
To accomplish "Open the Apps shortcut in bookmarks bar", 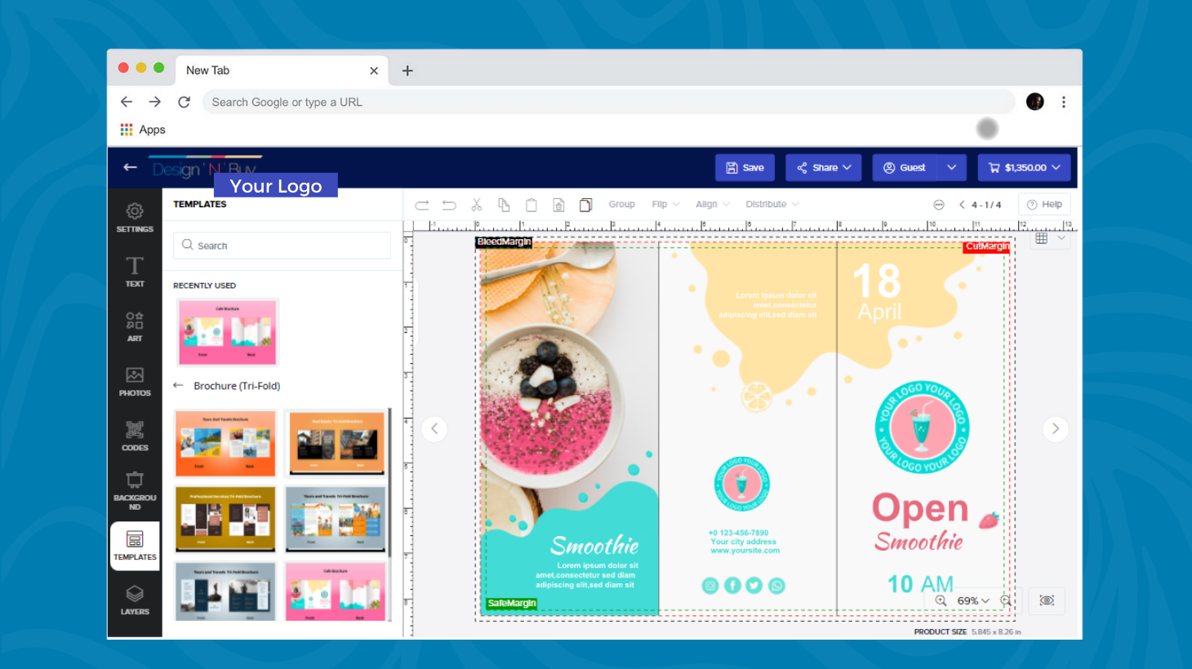I will coord(143,130).
